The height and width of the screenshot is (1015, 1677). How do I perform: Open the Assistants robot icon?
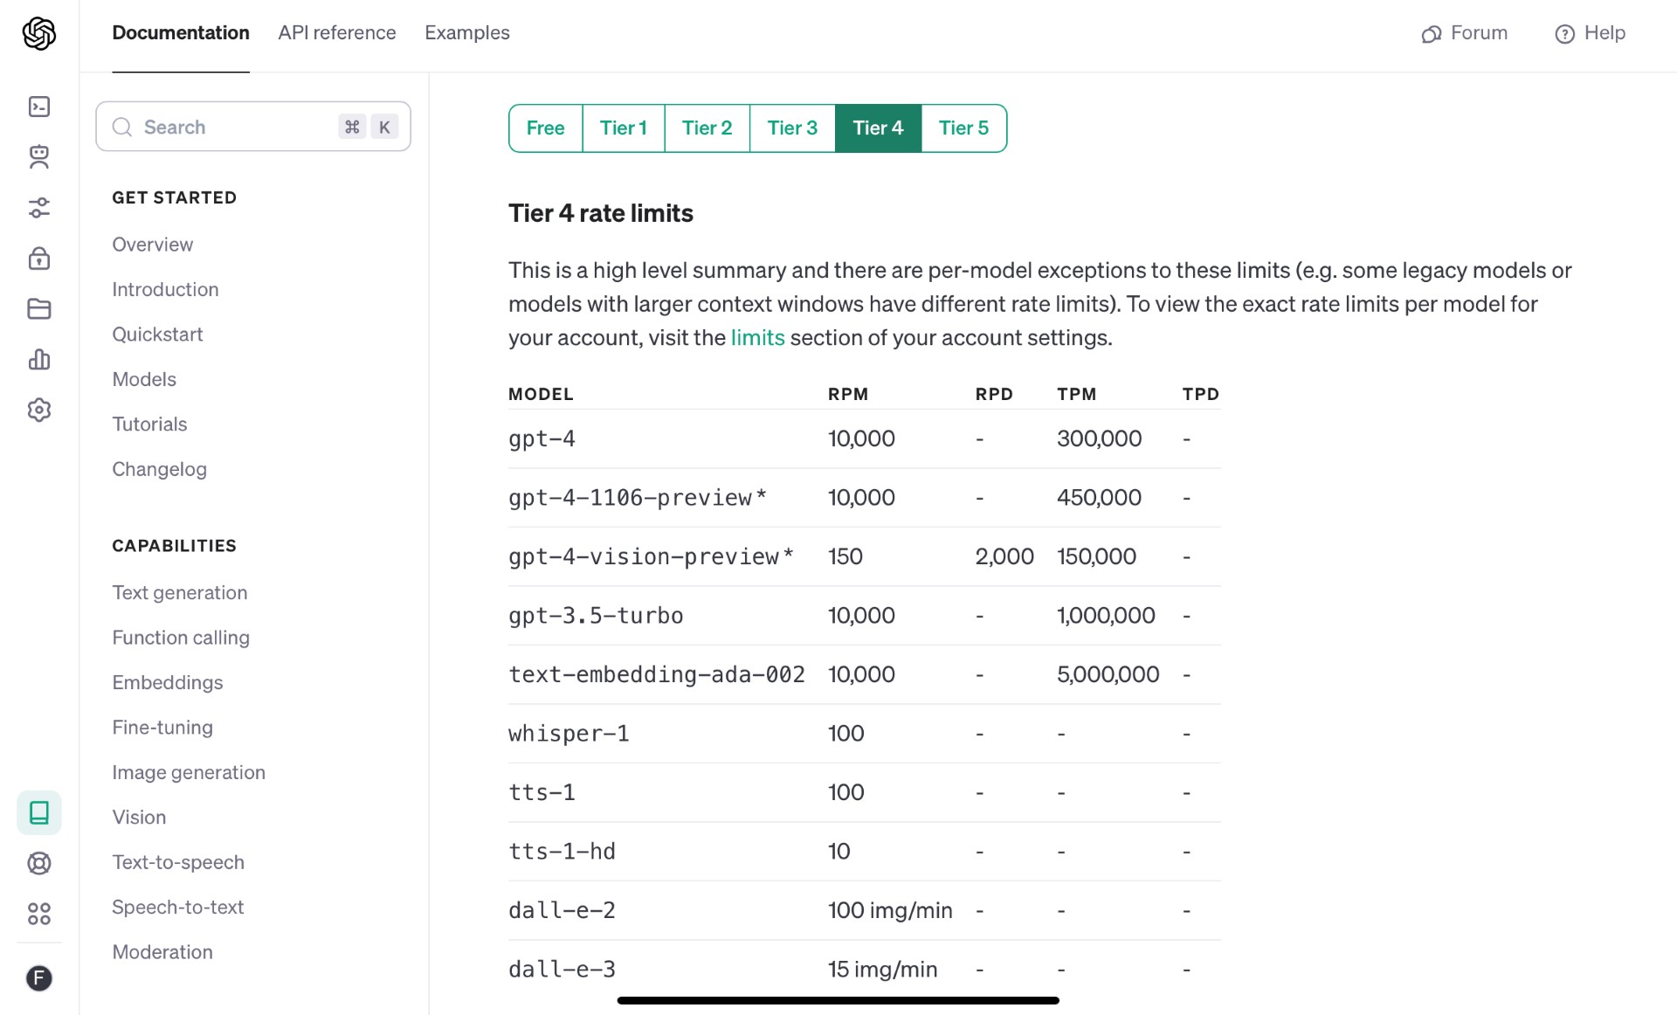39,157
